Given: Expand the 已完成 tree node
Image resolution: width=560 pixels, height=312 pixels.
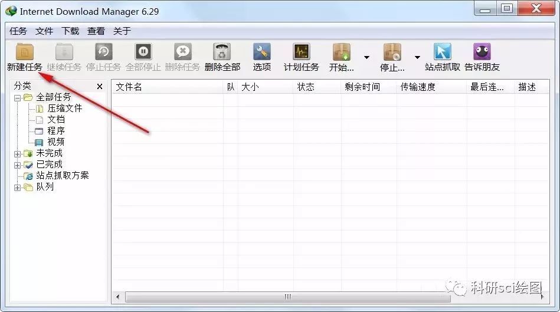Looking at the screenshot, I should click(17, 165).
